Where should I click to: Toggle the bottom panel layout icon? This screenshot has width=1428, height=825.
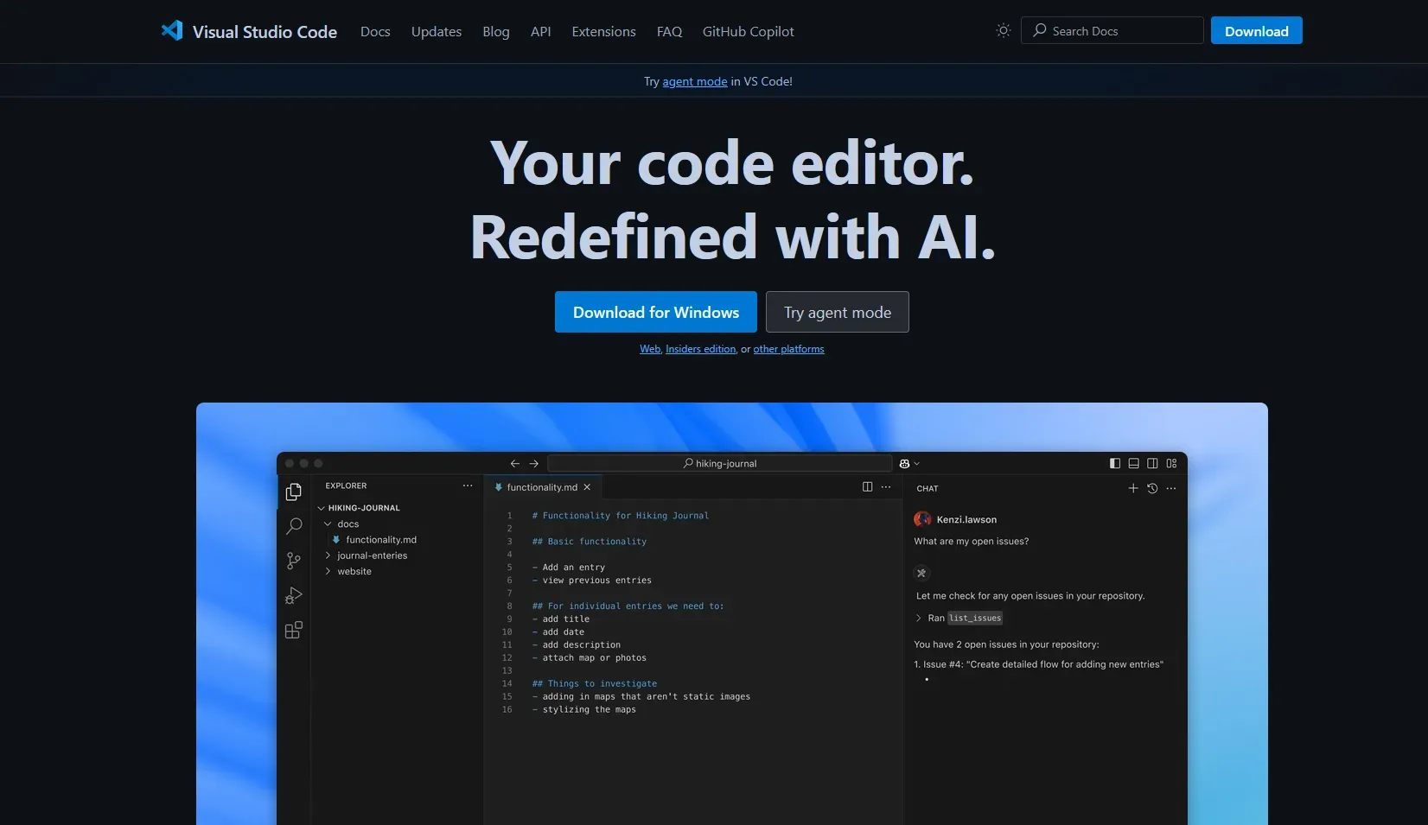click(x=1133, y=464)
